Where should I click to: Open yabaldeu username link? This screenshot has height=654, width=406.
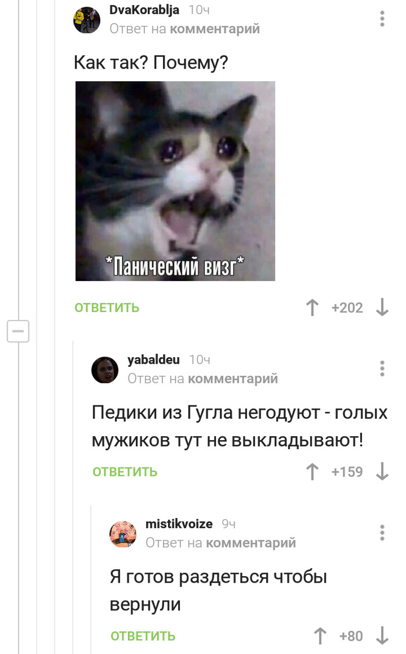tap(154, 360)
